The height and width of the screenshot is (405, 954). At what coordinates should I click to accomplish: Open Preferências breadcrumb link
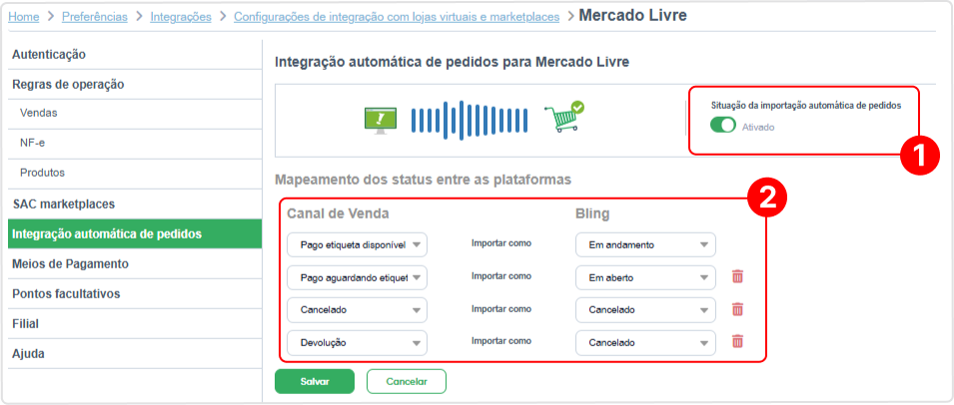pyautogui.click(x=95, y=17)
